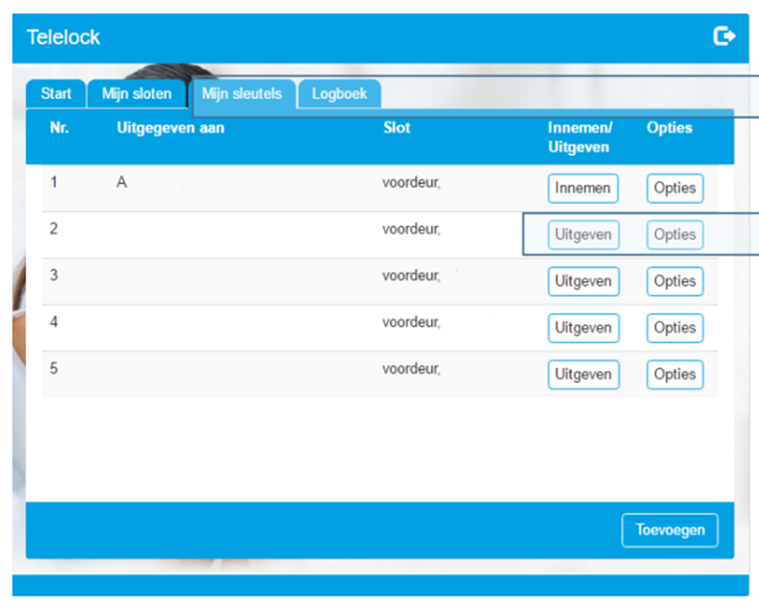The height and width of the screenshot is (606, 759).
Task: Click the Opties button in row 3
Action: tap(675, 282)
